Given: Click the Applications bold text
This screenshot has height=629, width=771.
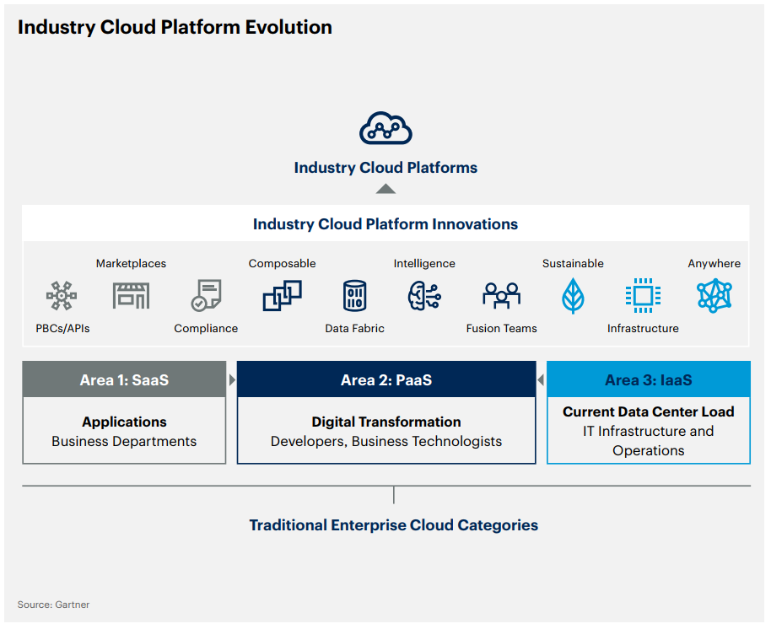Looking at the screenshot, I should [124, 422].
